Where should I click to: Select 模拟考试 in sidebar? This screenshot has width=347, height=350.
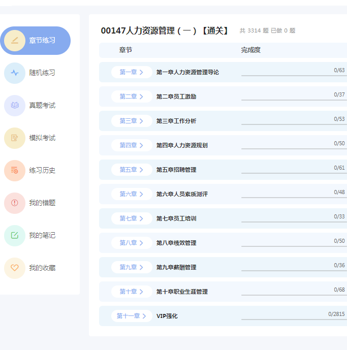42,138
